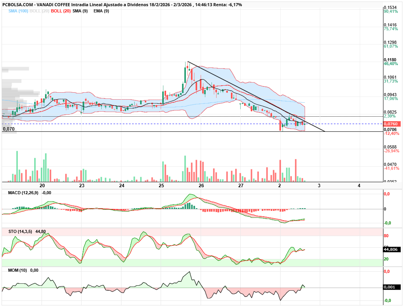Click the PCBOLSA.COM chart title text

[16, 5]
